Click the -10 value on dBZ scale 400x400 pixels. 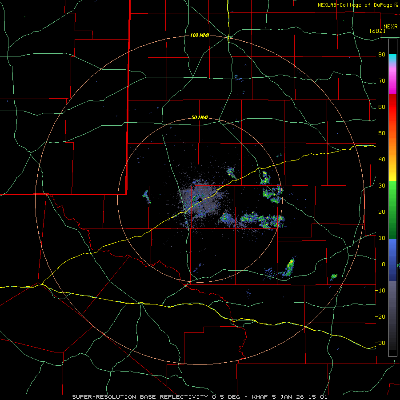coord(380,291)
